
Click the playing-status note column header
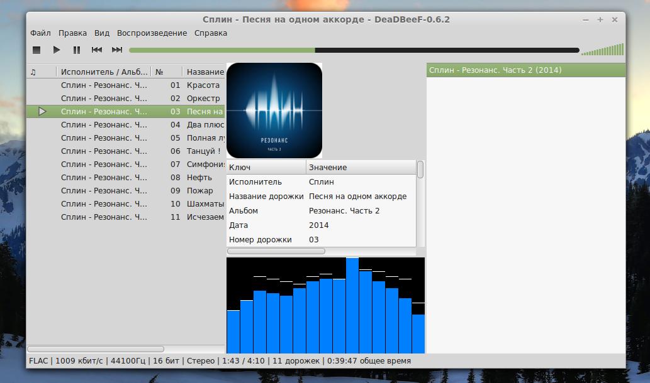pyautogui.click(x=41, y=72)
